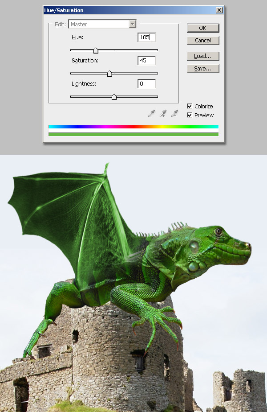The height and width of the screenshot is (412, 267).
Task: Click the Edit: label text
Action: tap(60, 24)
